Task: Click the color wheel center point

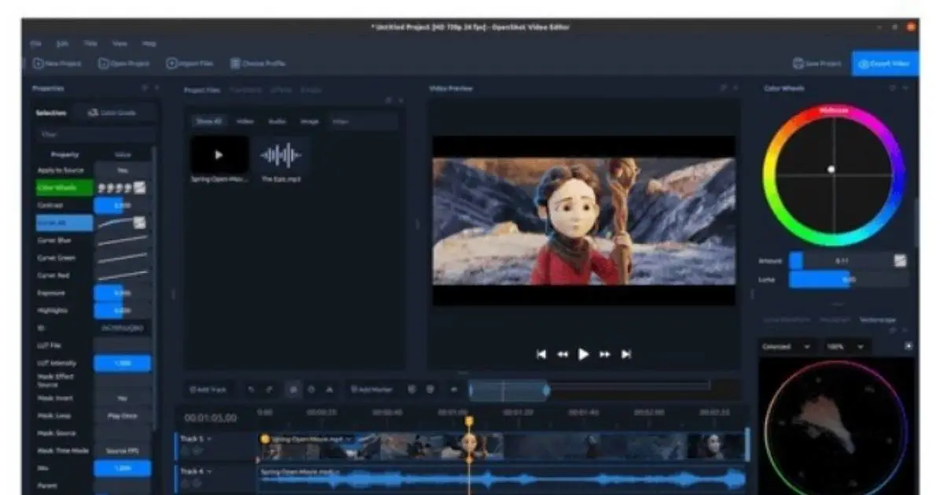Action: [x=832, y=169]
